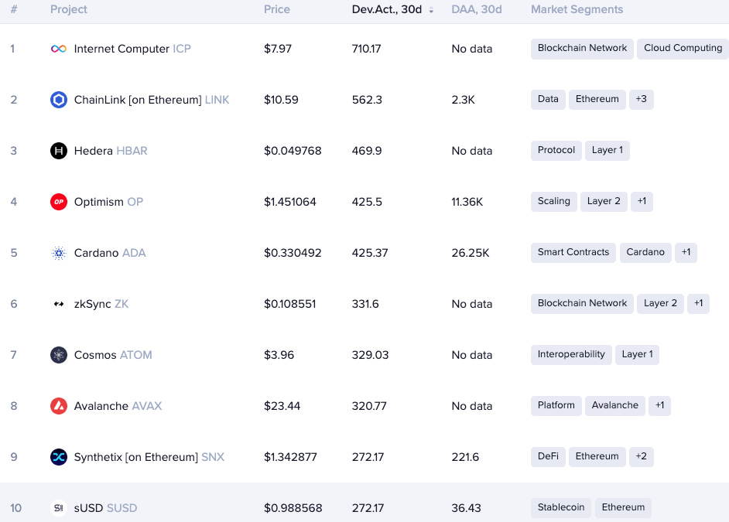Image resolution: width=729 pixels, height=522 pixels.
Task: Click the Avalanche segment tag
Action: click(x=614, y=406)
